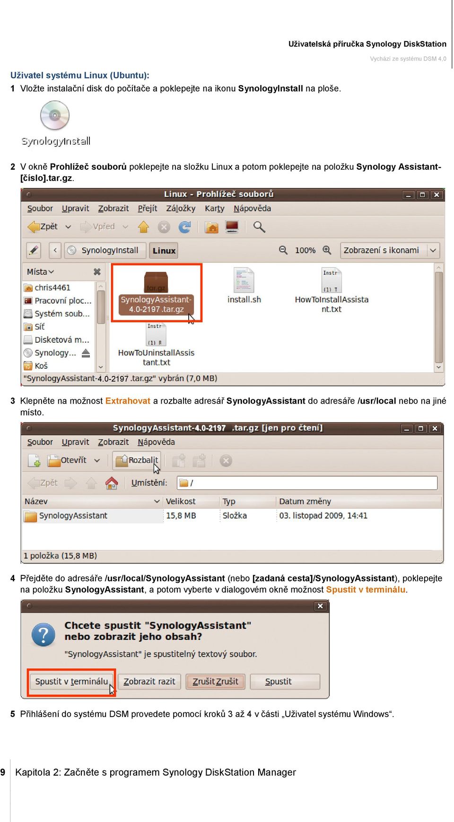This screenshot has height=822, width=454.
Task: Sort by the Datum změny column header
Action: point(358,502)
